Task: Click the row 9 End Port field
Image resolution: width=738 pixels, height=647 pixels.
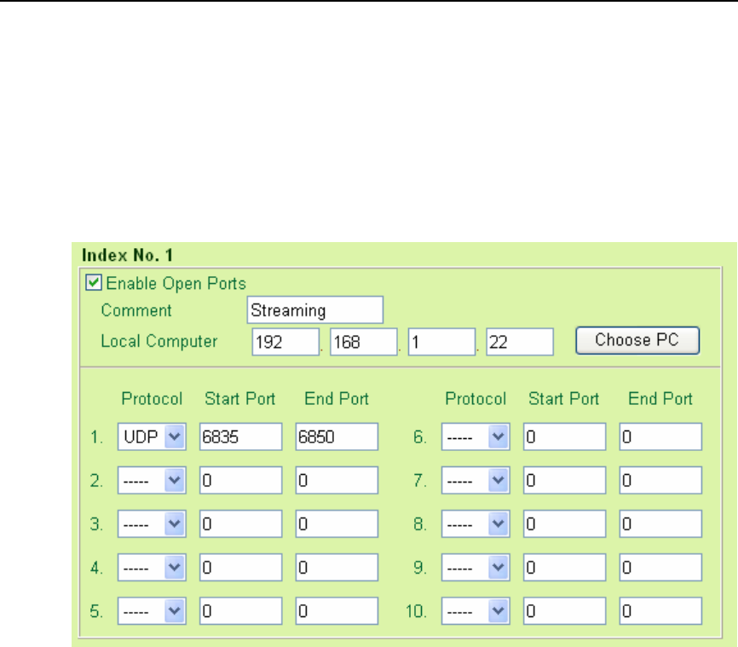Action: pyautogui.click(x=660, y=568)
